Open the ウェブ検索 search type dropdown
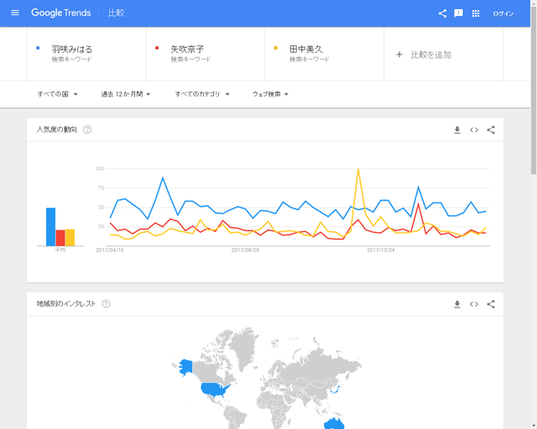 tap(270, 94)
